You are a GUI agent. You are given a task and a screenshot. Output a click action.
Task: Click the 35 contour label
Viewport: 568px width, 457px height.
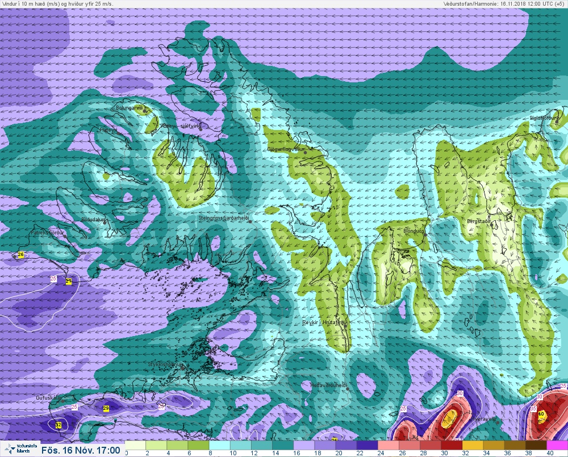pos(533,409)
